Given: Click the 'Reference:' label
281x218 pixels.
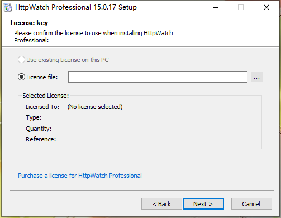Looking at the screenshot, I should [x=41, y=139].
